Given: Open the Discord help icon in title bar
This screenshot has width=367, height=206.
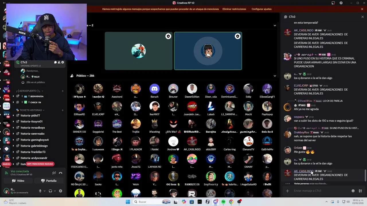Looking at the screenshot, I should coord(341,3).
